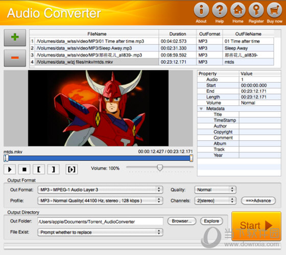Click the left trim handle on timeline
The image size is (286, 255).
pos(6,158)
